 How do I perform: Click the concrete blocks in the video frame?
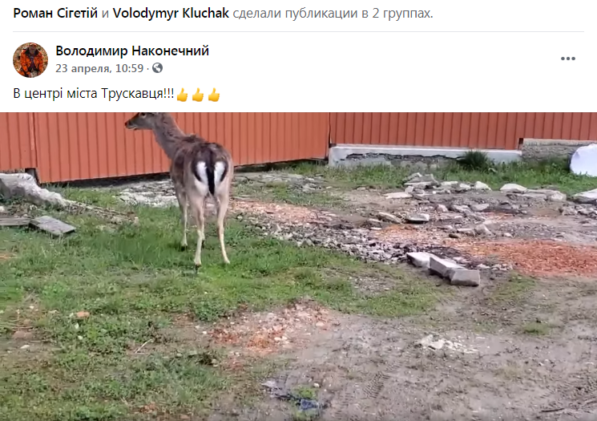[444, 268]
